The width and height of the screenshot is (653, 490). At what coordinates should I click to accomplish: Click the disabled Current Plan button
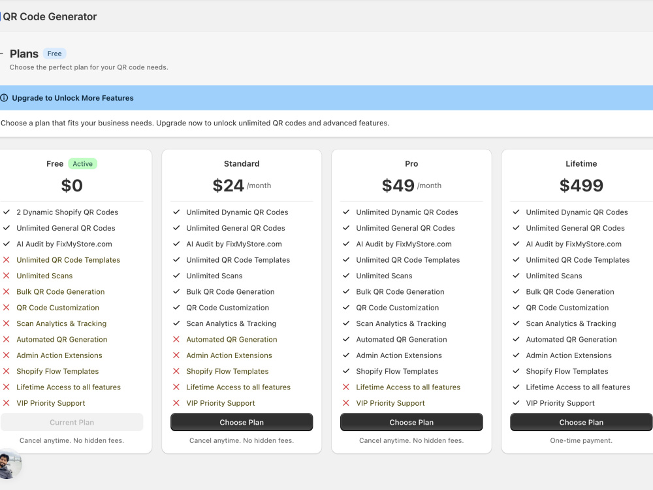tap(72, 422)
